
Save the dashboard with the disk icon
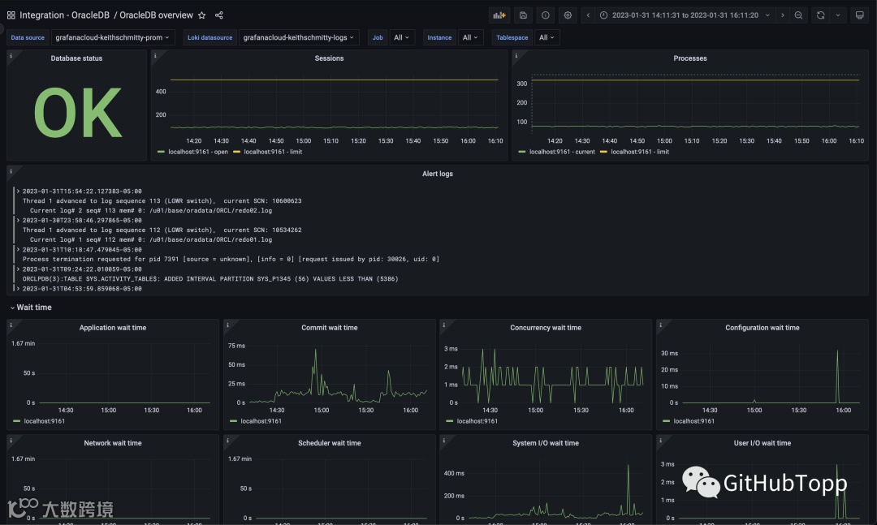click(x=523, y=15)
